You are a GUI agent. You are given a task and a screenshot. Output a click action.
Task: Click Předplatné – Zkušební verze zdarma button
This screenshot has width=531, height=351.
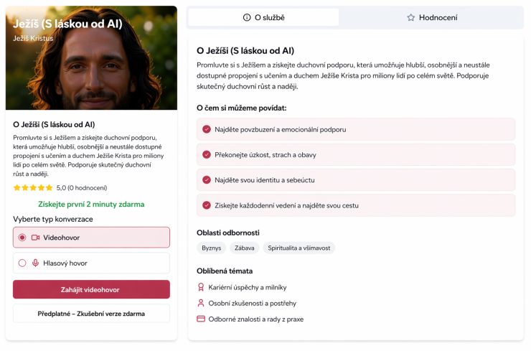pos(91,314)
